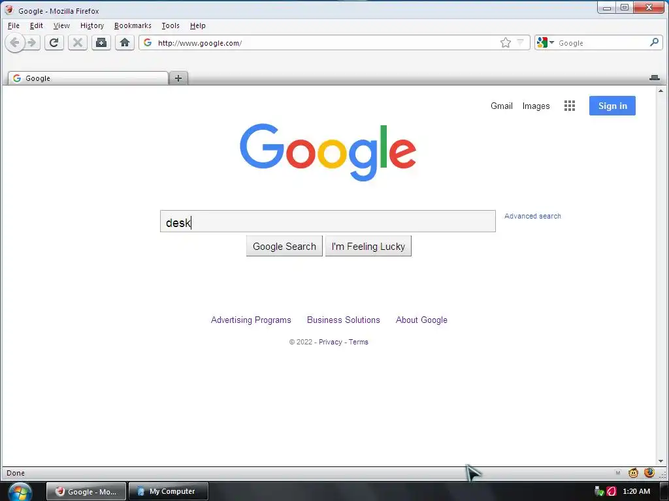Click the Stop loading X icon
The width and height of the screenshot is (669, 501).
click(x=78, y=42)
